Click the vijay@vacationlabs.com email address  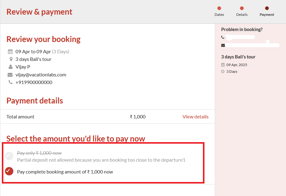41,75
